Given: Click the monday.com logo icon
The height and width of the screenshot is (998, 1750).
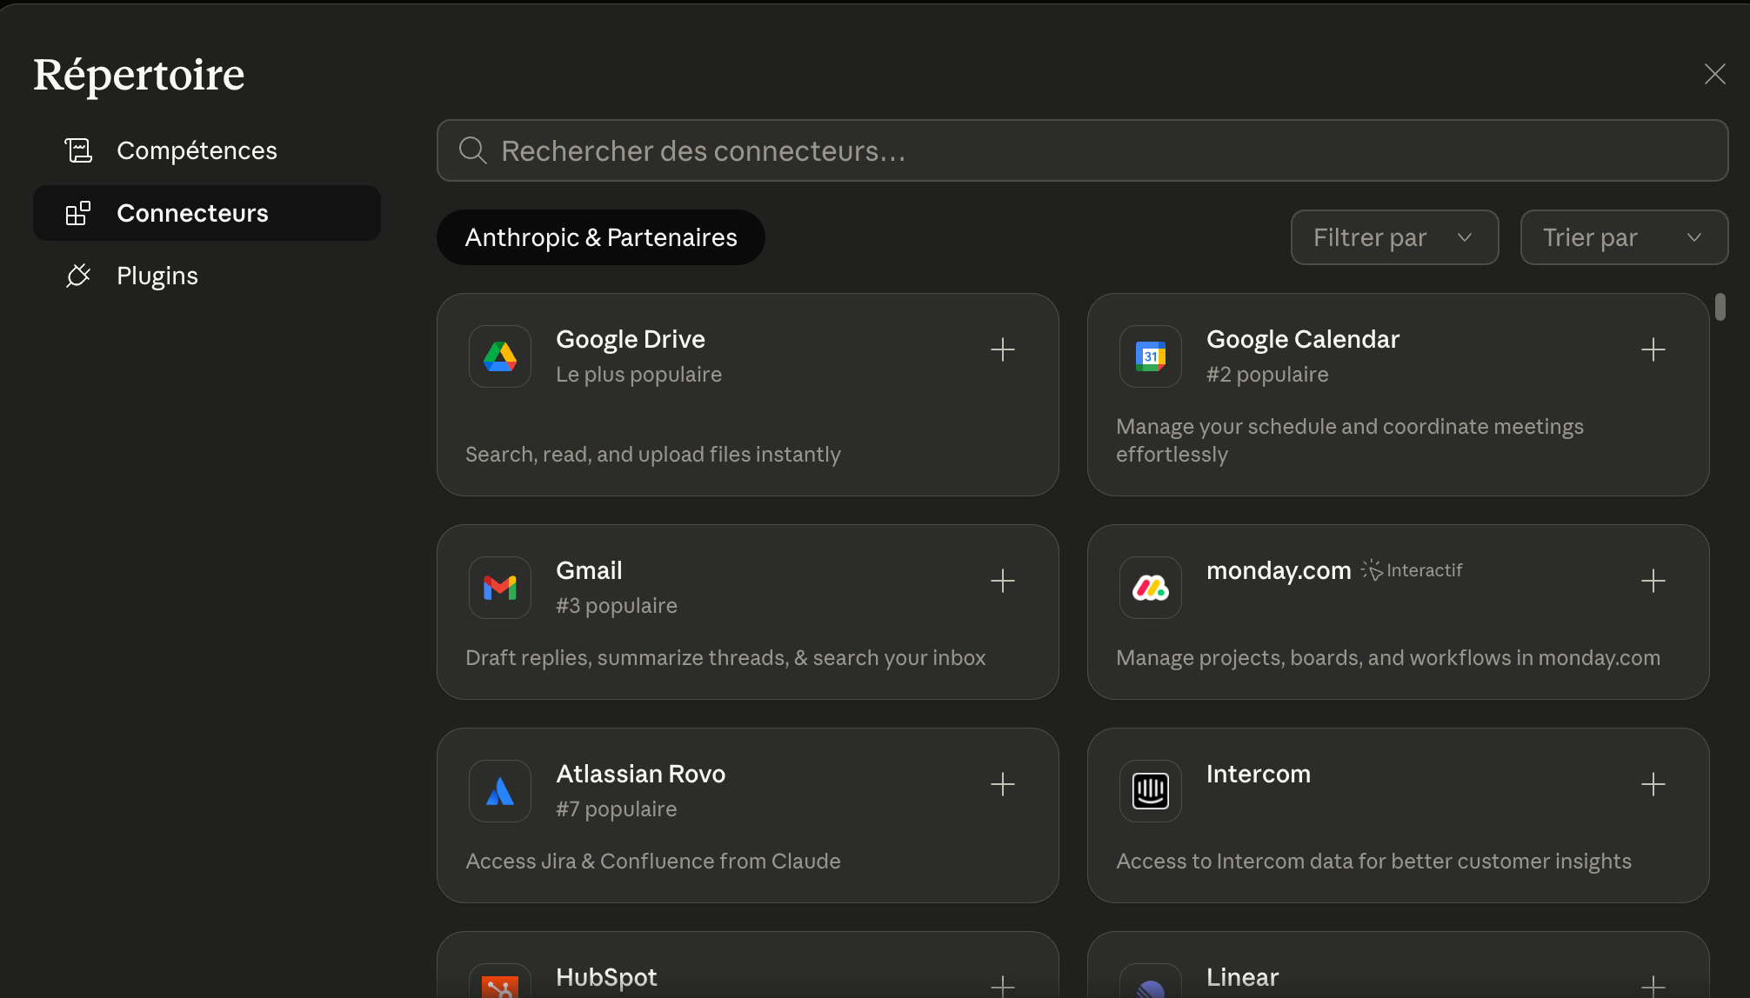Looking at the screenshot, I should pos(1150,588).
